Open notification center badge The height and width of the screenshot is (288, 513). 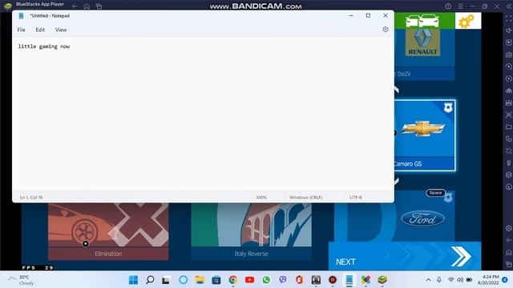click(x=505, y=280)
